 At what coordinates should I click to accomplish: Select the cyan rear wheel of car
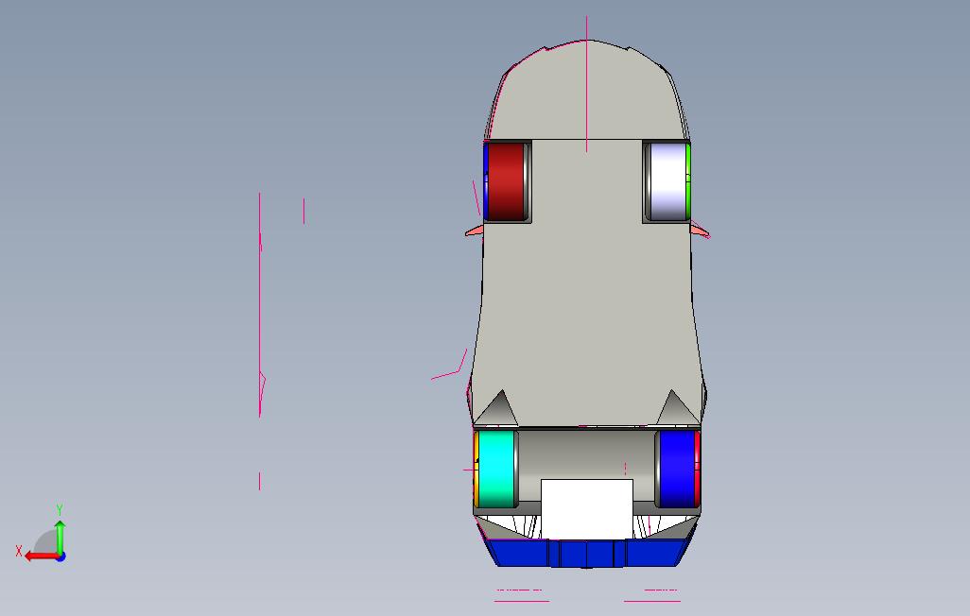tap(496, 469)
